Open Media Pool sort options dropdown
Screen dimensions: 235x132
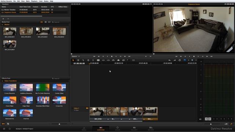(49, 22)
